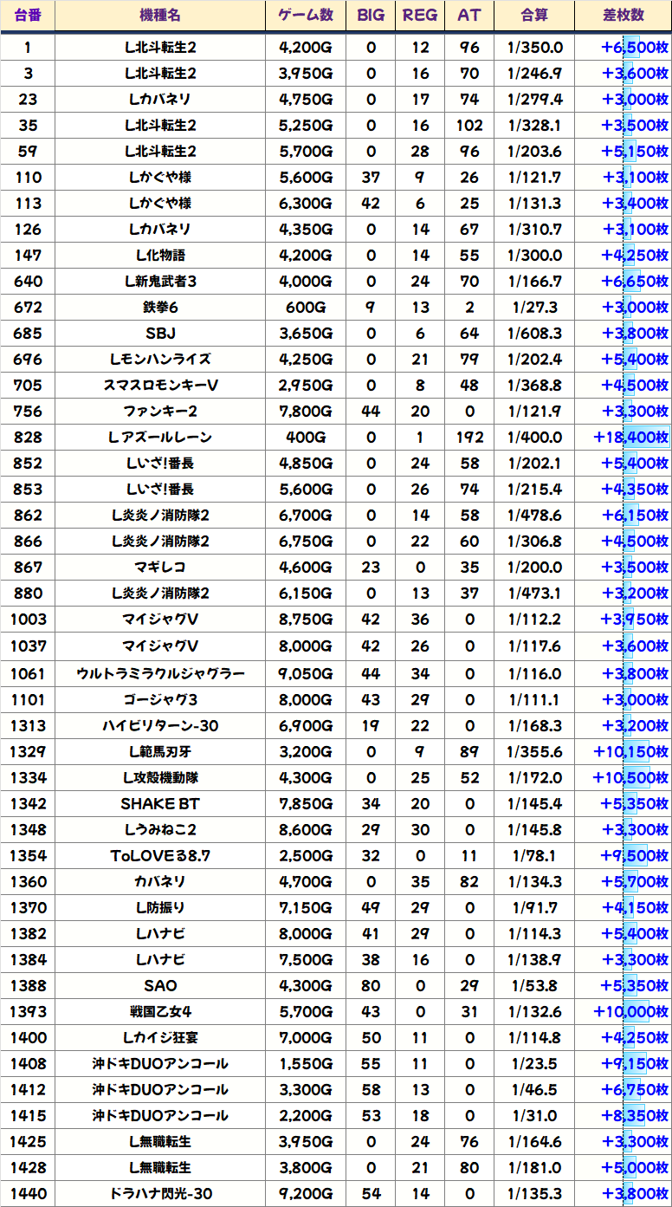Sort by the ゲーム数 column header
This screenshot has height=1207, width=672.
coord(306,16)
